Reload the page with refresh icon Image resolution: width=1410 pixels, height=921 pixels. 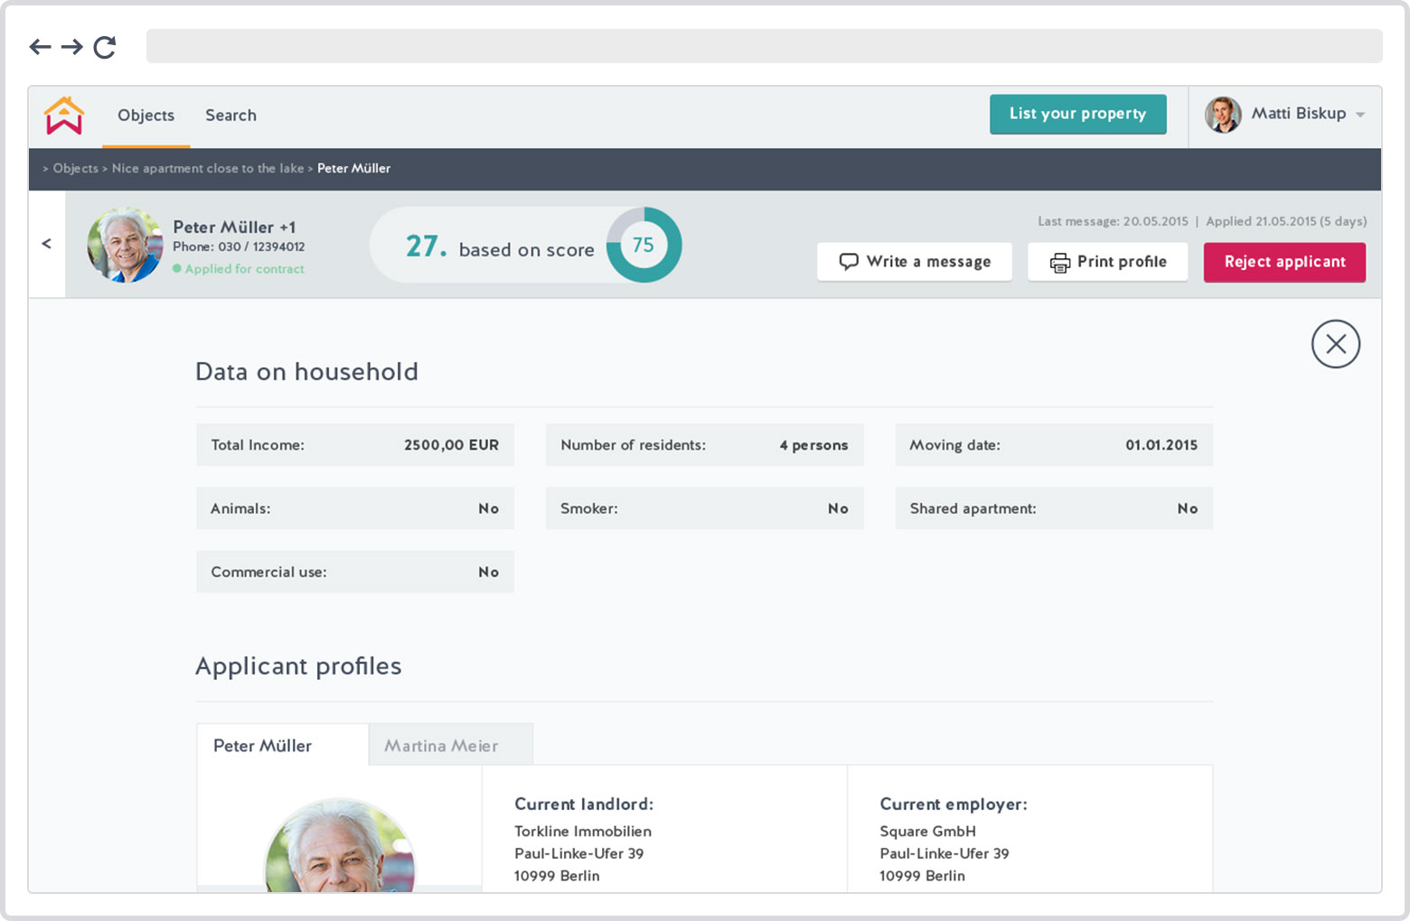pyautogui.click(x=105, y=47)
